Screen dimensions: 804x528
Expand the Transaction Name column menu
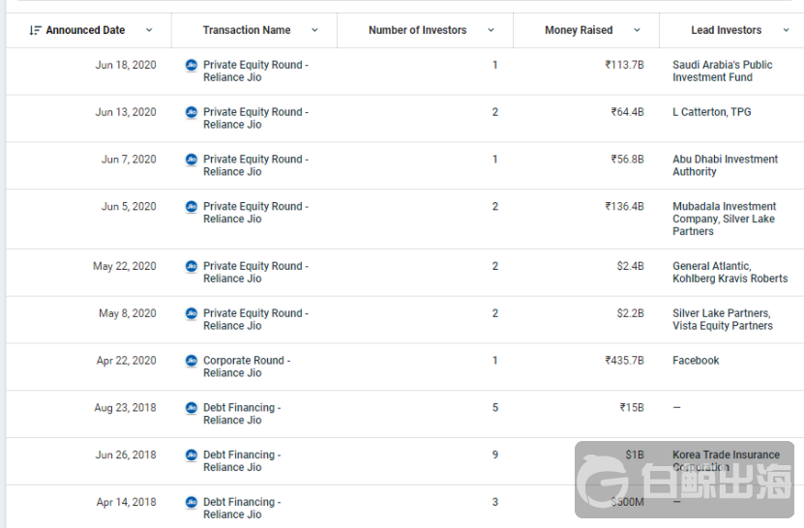click(x=315, y=31)
